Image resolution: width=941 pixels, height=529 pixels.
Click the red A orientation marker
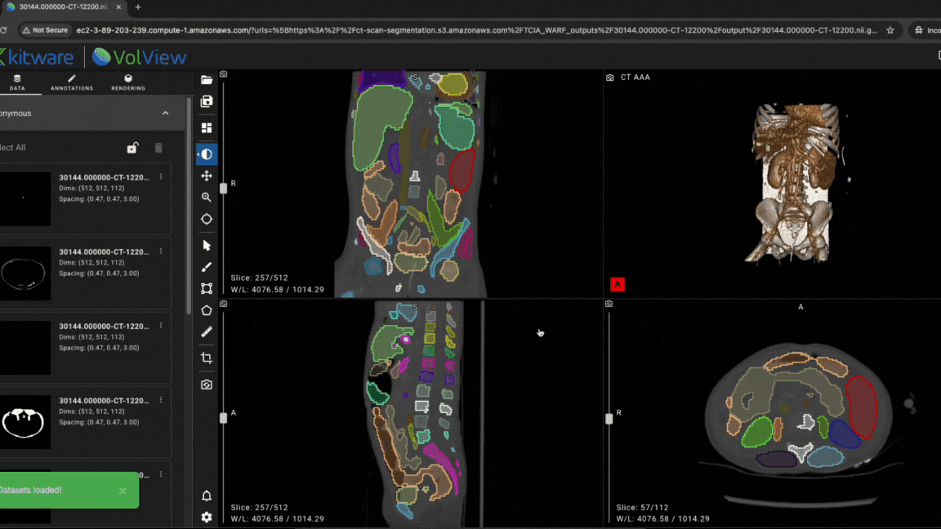[x=618, y=284]
